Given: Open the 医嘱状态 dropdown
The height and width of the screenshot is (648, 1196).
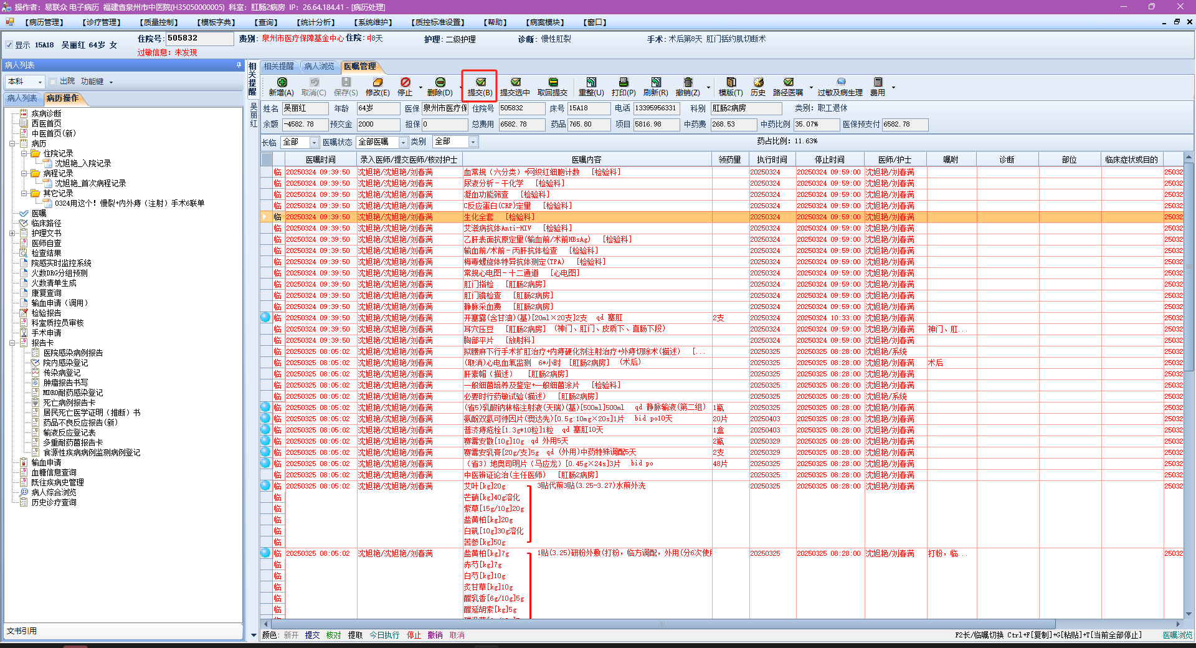Looking at the screenshot, I should point(402,142).
